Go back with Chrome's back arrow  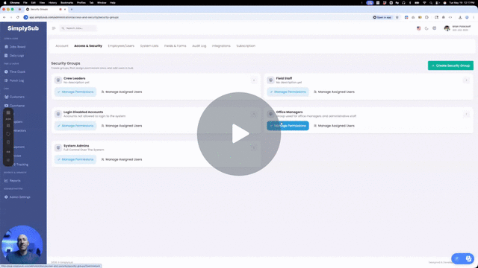coord(4,17)
